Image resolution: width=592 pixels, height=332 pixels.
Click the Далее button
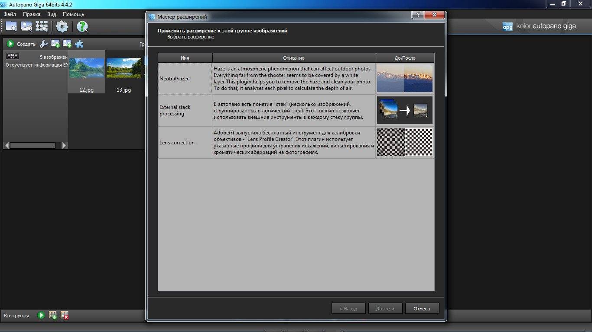coord(385,308)
